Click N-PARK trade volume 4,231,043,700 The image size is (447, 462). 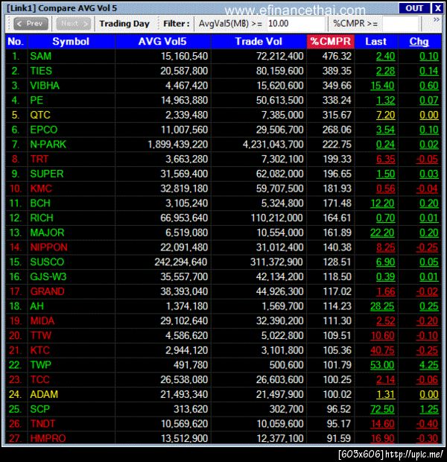[273, 145]
